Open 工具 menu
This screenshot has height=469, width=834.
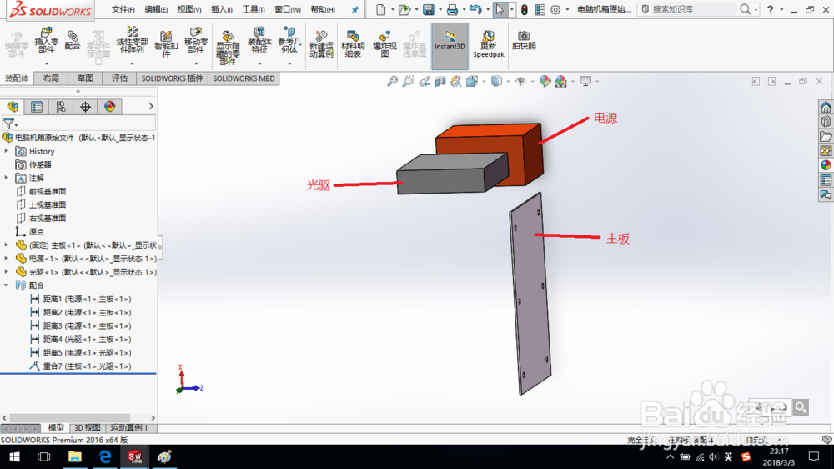click(254, 9)
